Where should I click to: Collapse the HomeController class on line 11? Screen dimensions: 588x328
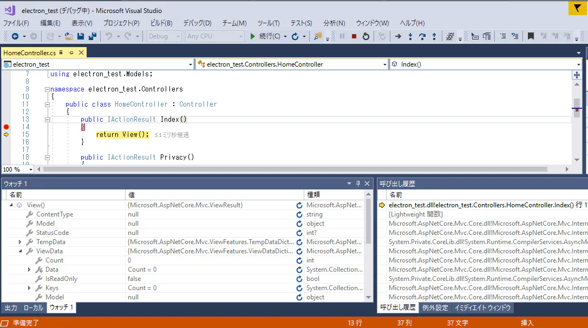47,104
